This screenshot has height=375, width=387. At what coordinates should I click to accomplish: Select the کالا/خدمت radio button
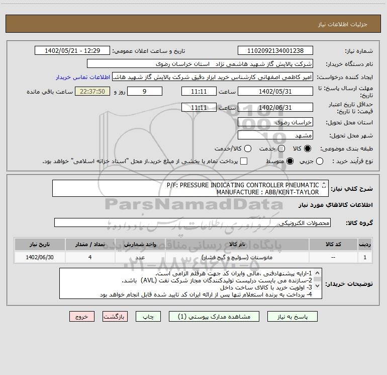point(248,148)
